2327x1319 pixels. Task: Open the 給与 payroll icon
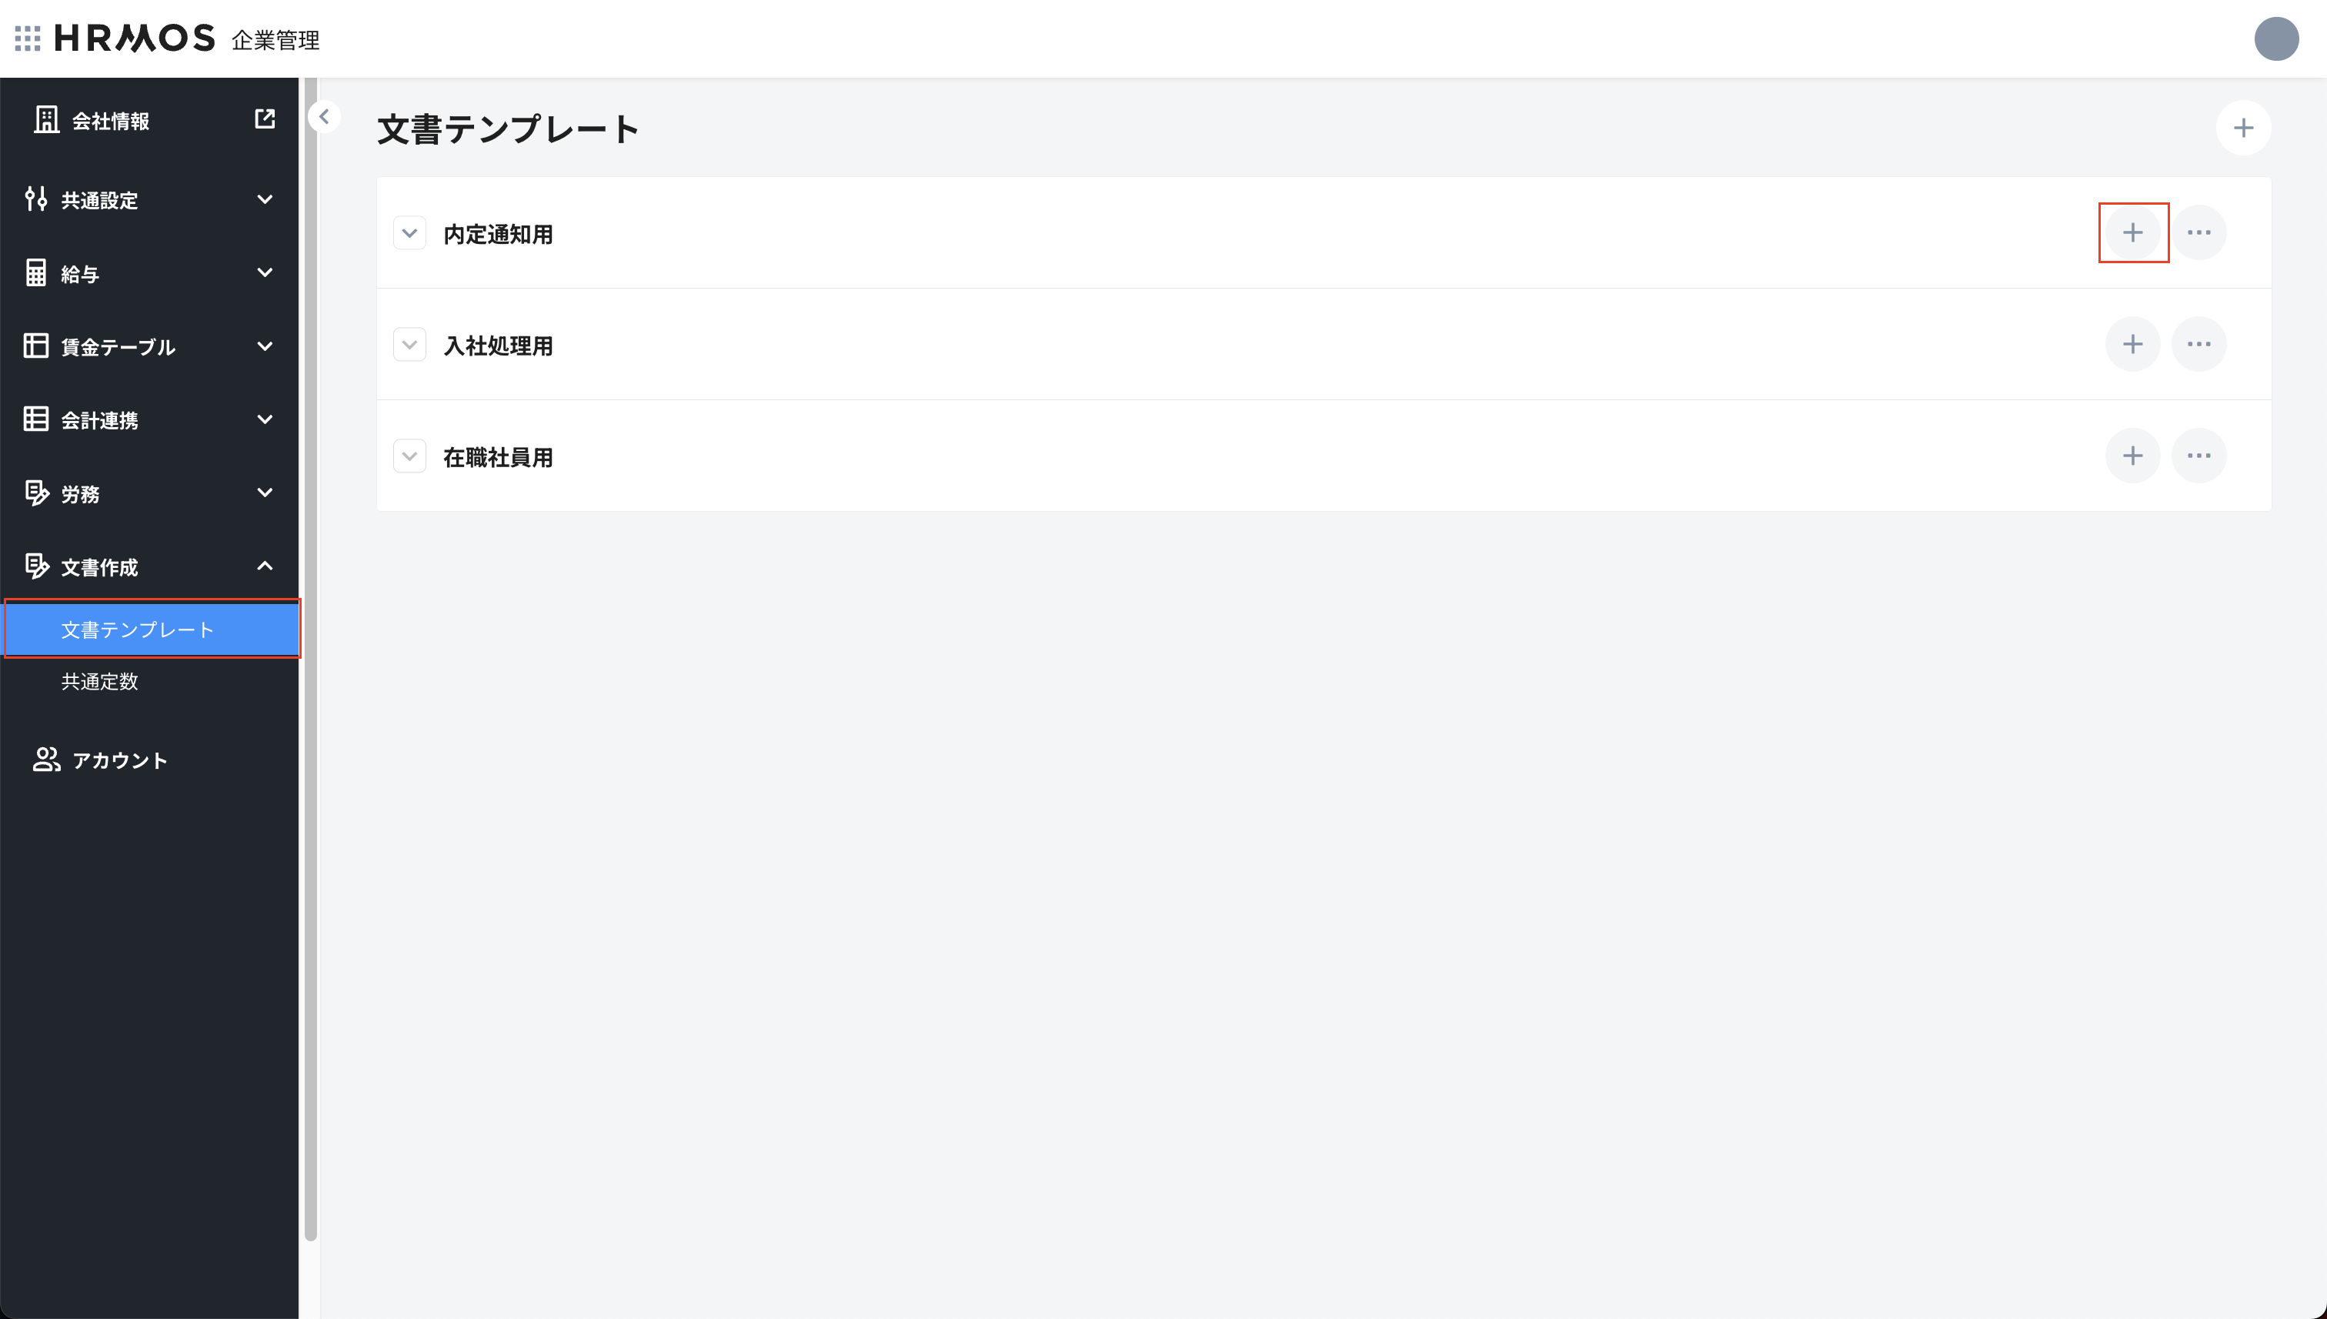click(x=36, y=272)
